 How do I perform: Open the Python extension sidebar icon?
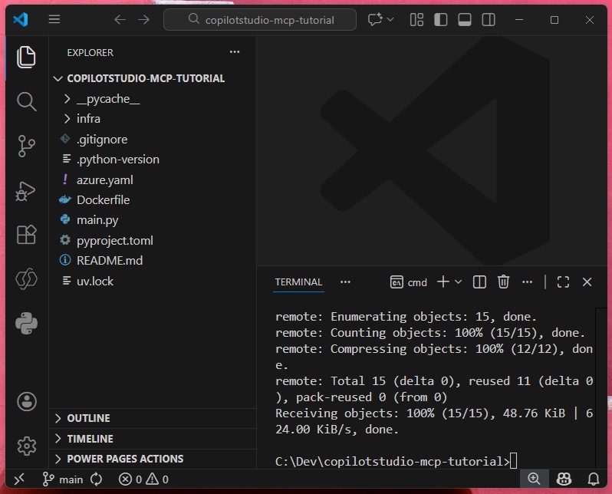[x=26, y=324]
